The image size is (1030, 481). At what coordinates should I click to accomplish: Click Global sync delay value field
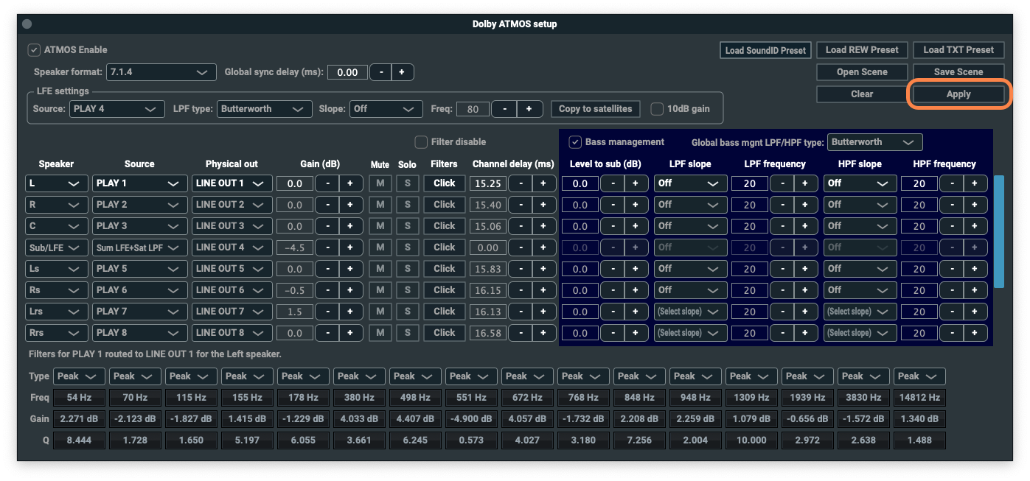click(347, 72)
